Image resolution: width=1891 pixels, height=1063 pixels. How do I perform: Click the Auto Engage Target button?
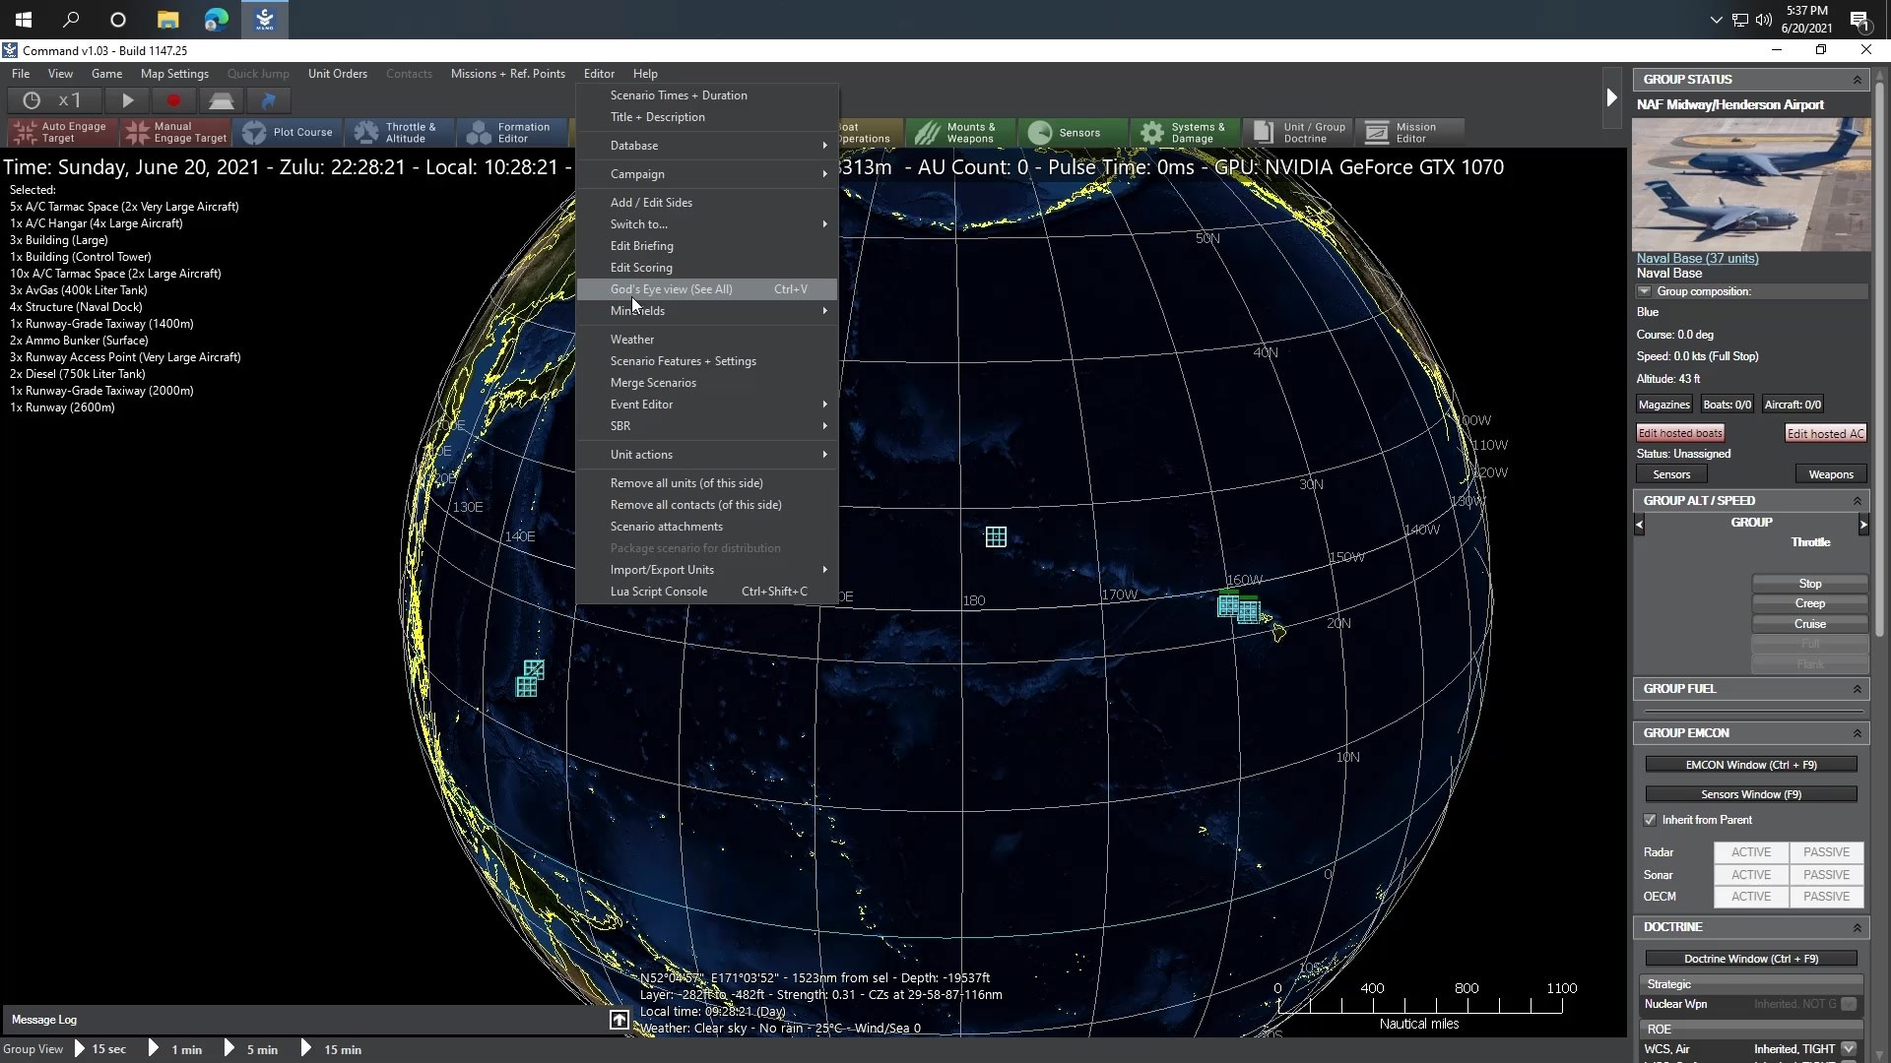tap(63, 132)
